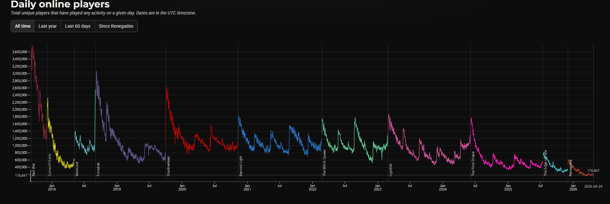Click the Daily online players heading
610x204 pixels.
(x=60, y=4)
